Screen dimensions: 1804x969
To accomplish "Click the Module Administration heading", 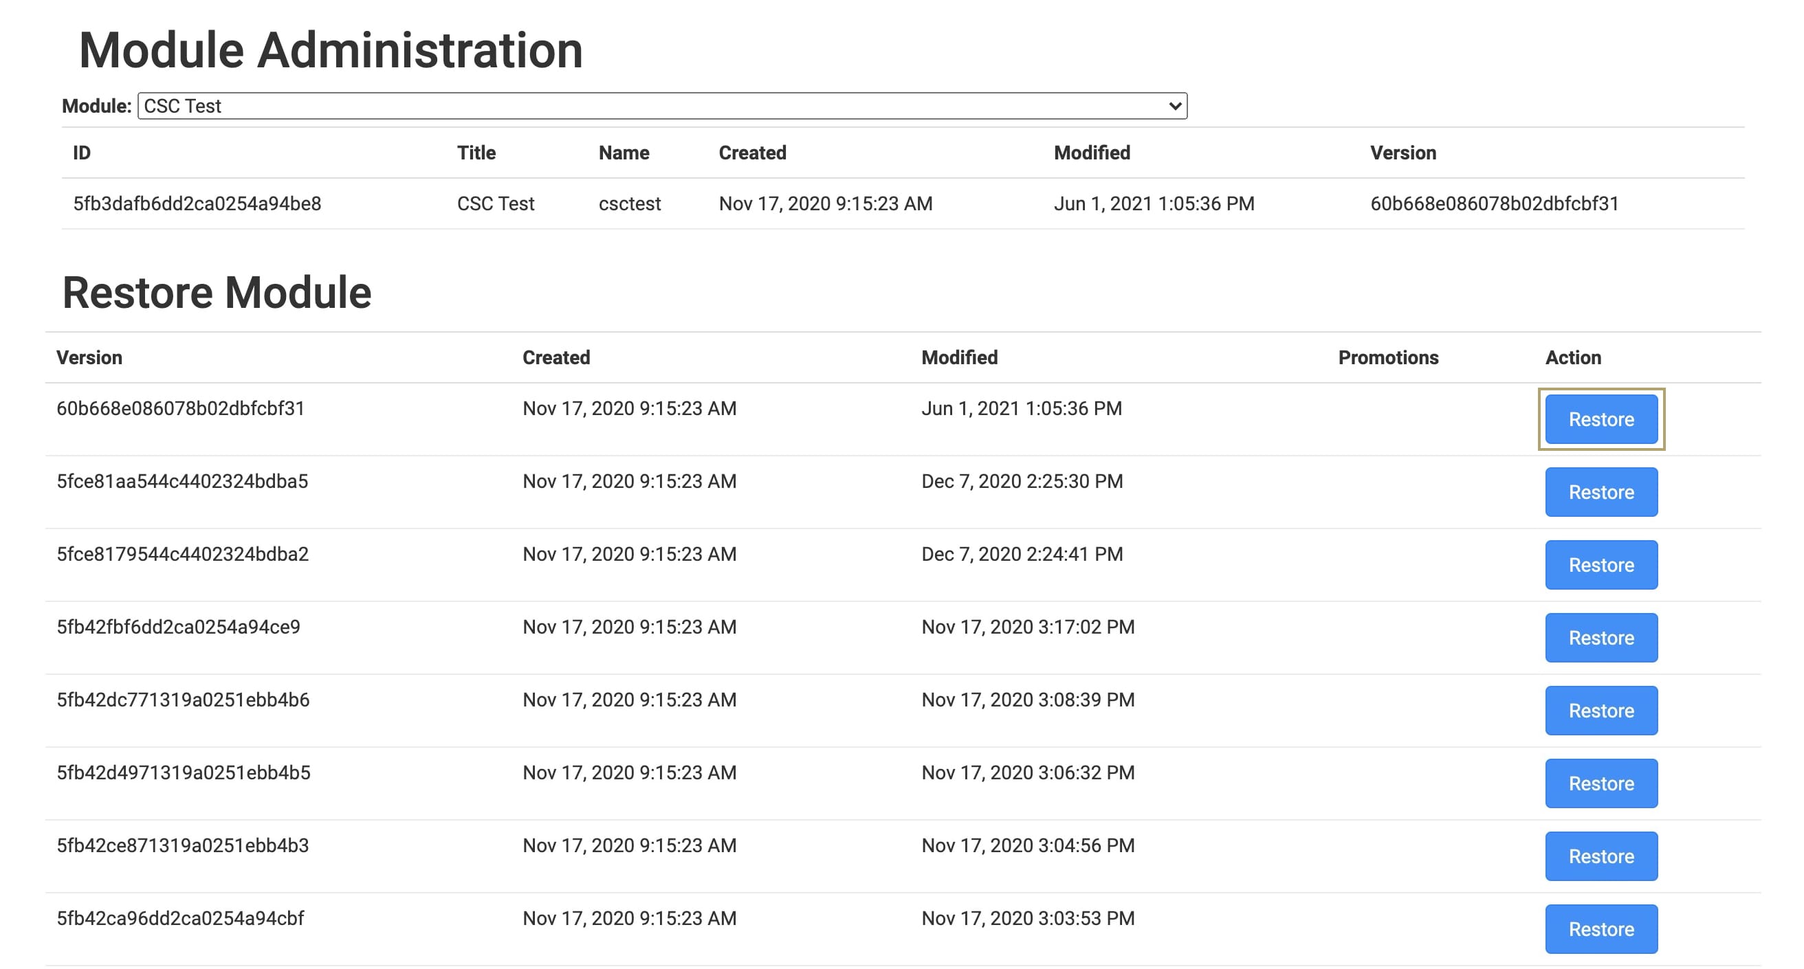I will coord(331,50).
